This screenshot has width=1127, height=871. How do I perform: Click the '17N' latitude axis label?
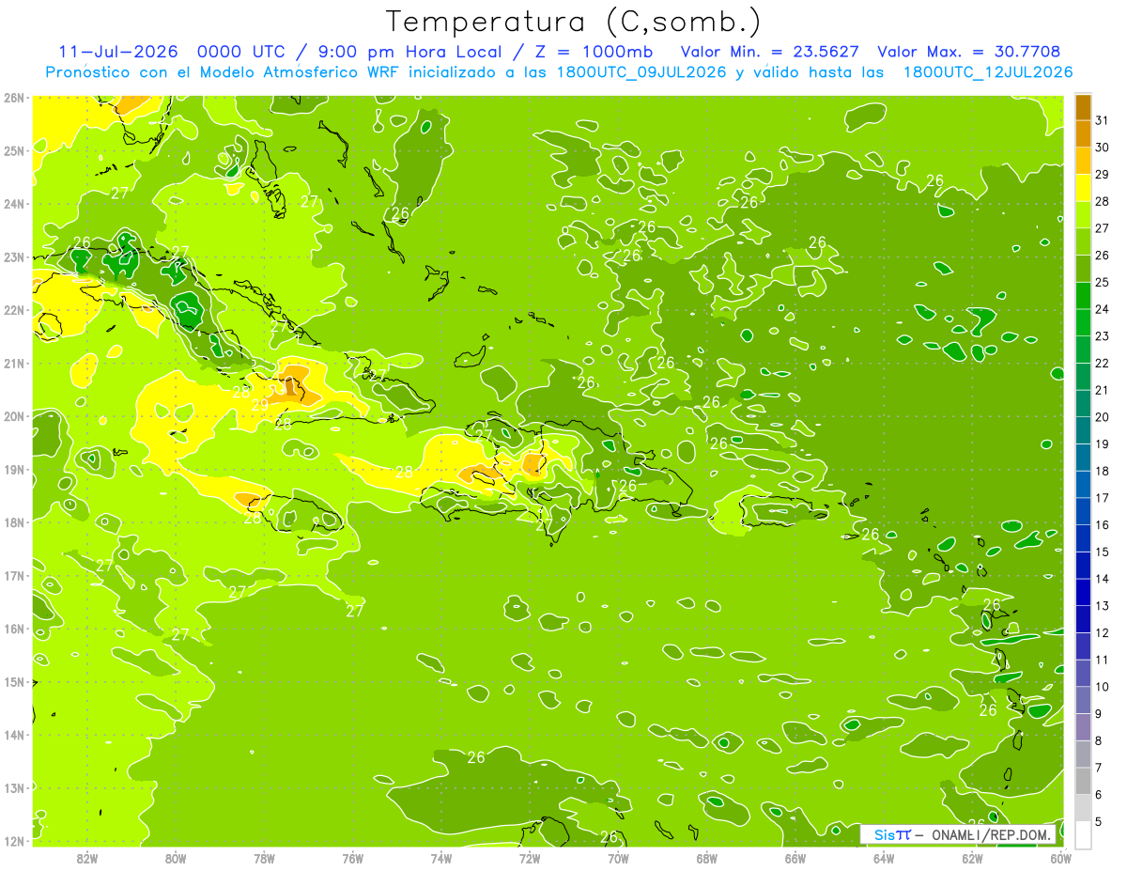pyautogui.click(x=14, y=575)
